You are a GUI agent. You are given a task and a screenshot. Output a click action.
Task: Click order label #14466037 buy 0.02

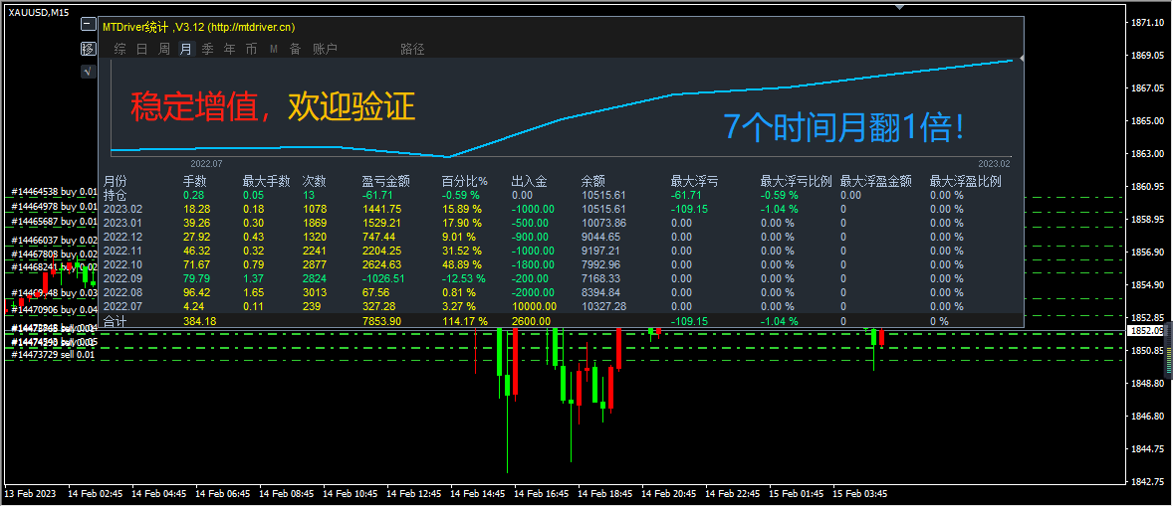coord(54,240)
